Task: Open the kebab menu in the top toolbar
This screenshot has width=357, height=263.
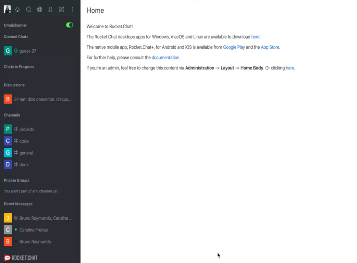Action: (72, 9)
